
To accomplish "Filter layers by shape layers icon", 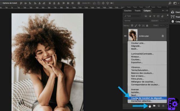I will [158, 16].
